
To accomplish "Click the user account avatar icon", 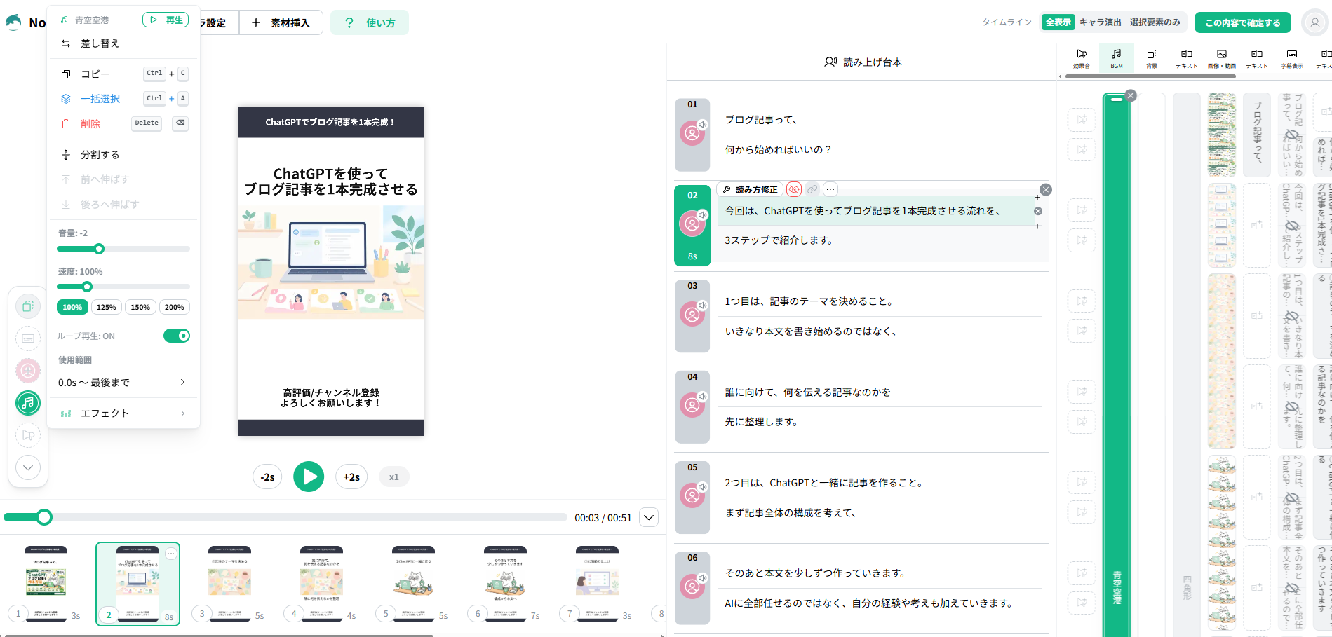I will point(1314,22).
